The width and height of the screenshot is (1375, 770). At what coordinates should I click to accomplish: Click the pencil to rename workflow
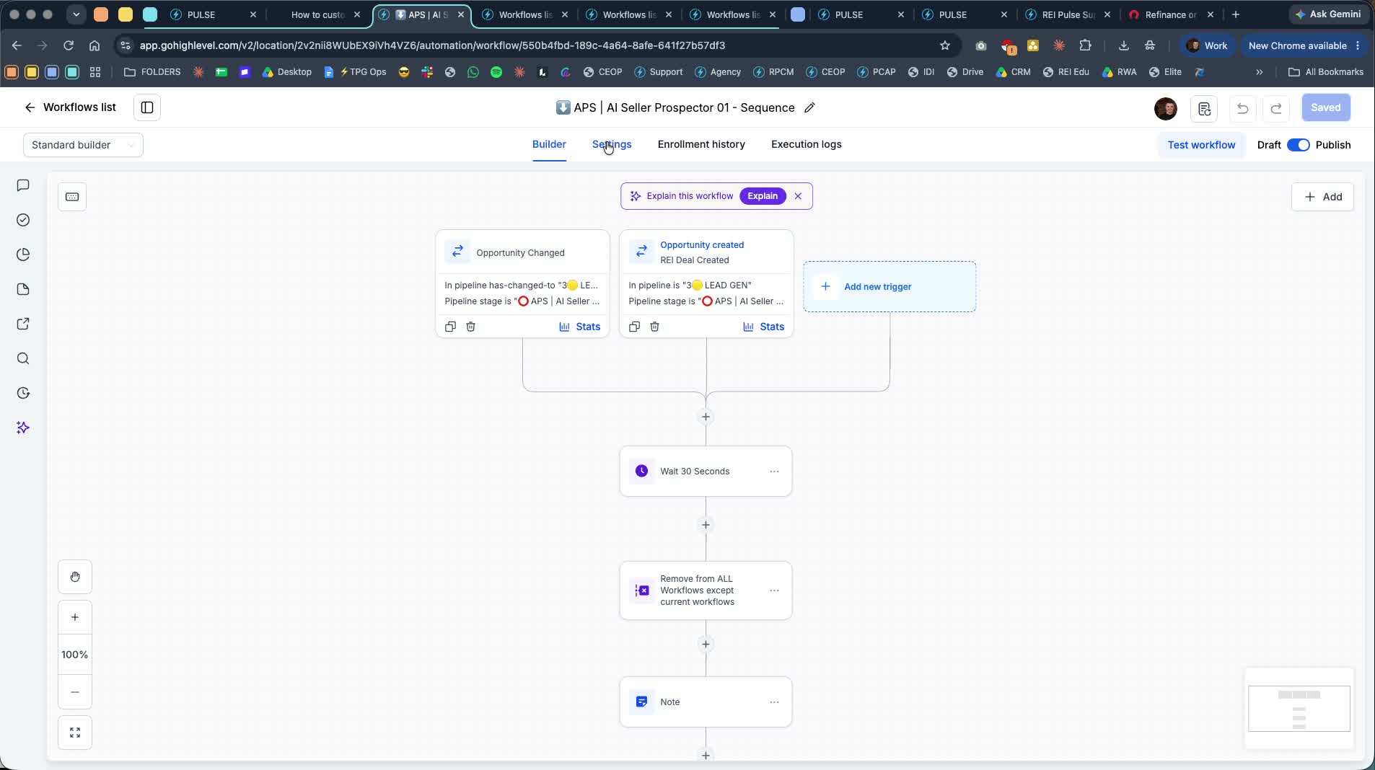(809, 107)
